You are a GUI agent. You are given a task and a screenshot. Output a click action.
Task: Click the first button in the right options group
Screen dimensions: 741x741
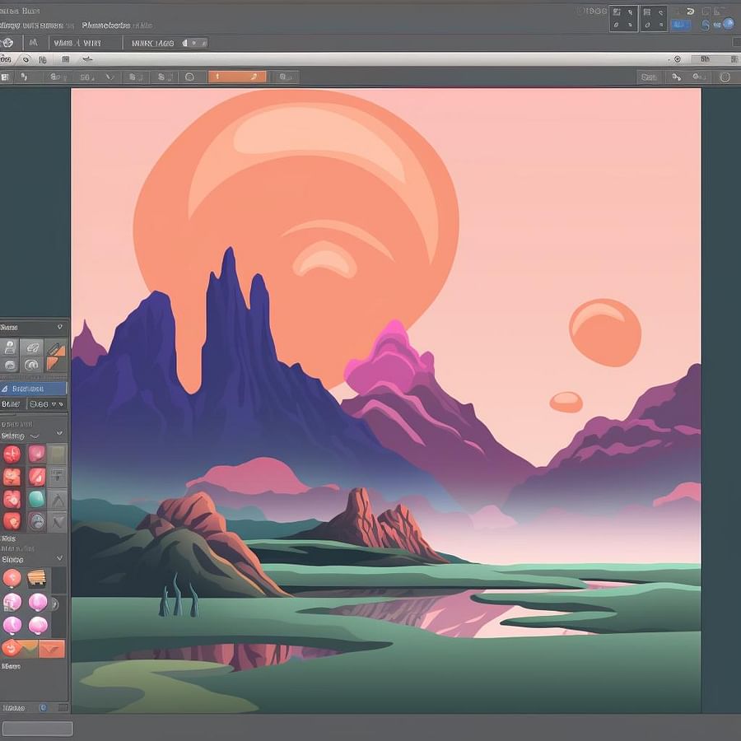pos(650,77)
